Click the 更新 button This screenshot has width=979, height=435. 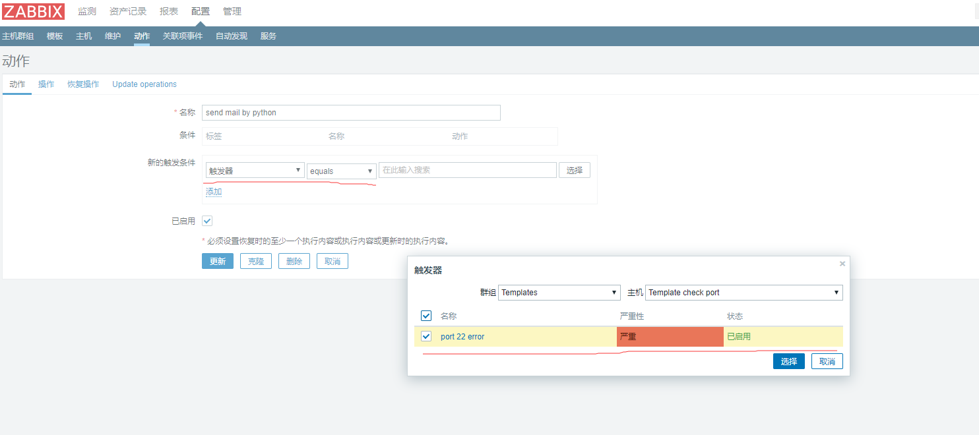click(218, 261)
